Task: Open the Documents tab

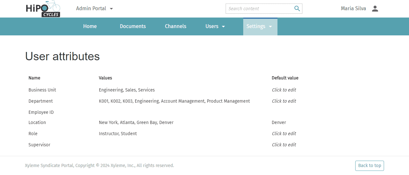Action: click(x=132, y=26)
